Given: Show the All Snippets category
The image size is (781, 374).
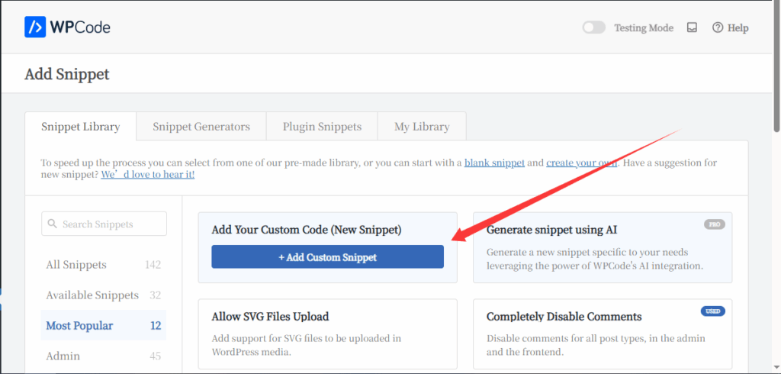Looking at the screenshot, I should [x=76, y=265].
